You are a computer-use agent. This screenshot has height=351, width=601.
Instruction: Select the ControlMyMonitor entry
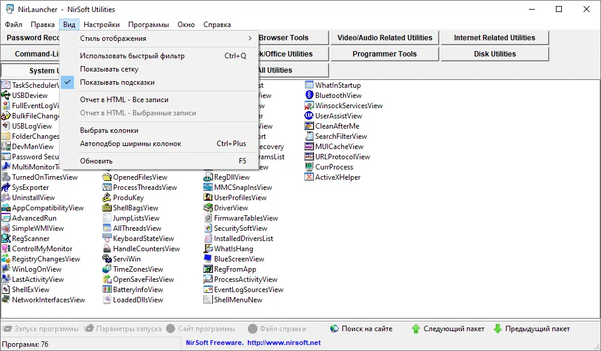[37, 249]
